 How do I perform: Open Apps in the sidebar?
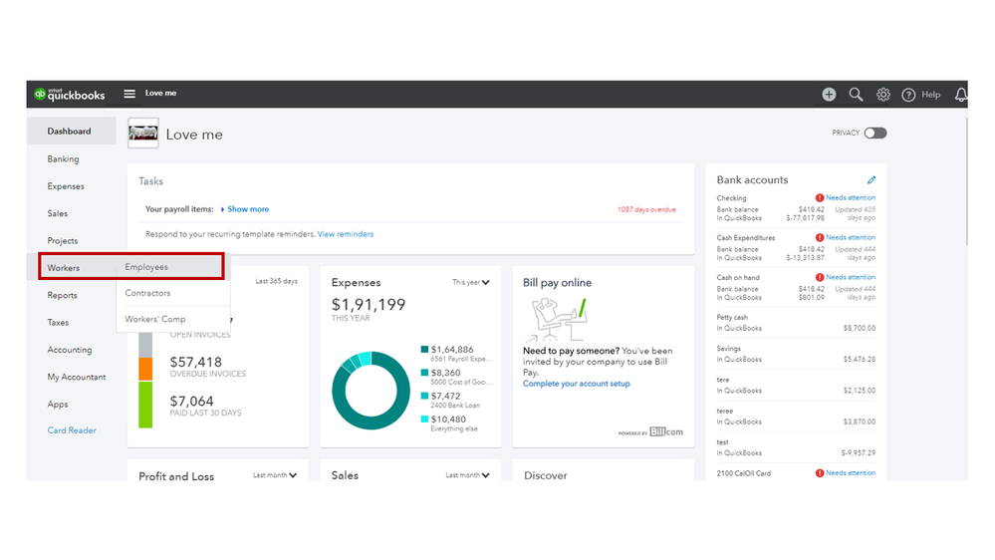pos(57,405)
